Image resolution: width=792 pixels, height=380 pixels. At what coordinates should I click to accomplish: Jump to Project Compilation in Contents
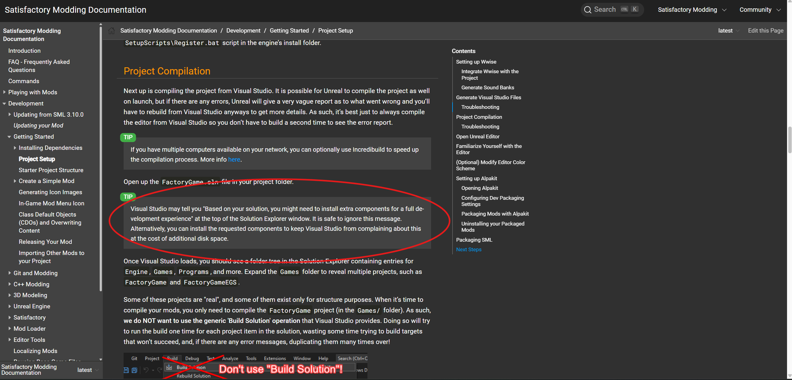[479, 117]
